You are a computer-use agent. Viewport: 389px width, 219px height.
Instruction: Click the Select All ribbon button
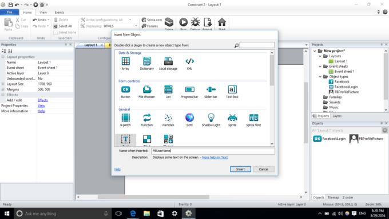[63, 26]
